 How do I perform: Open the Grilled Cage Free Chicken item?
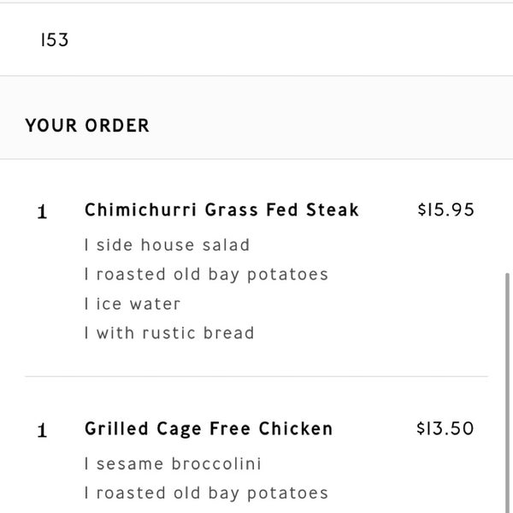[209, 429]
